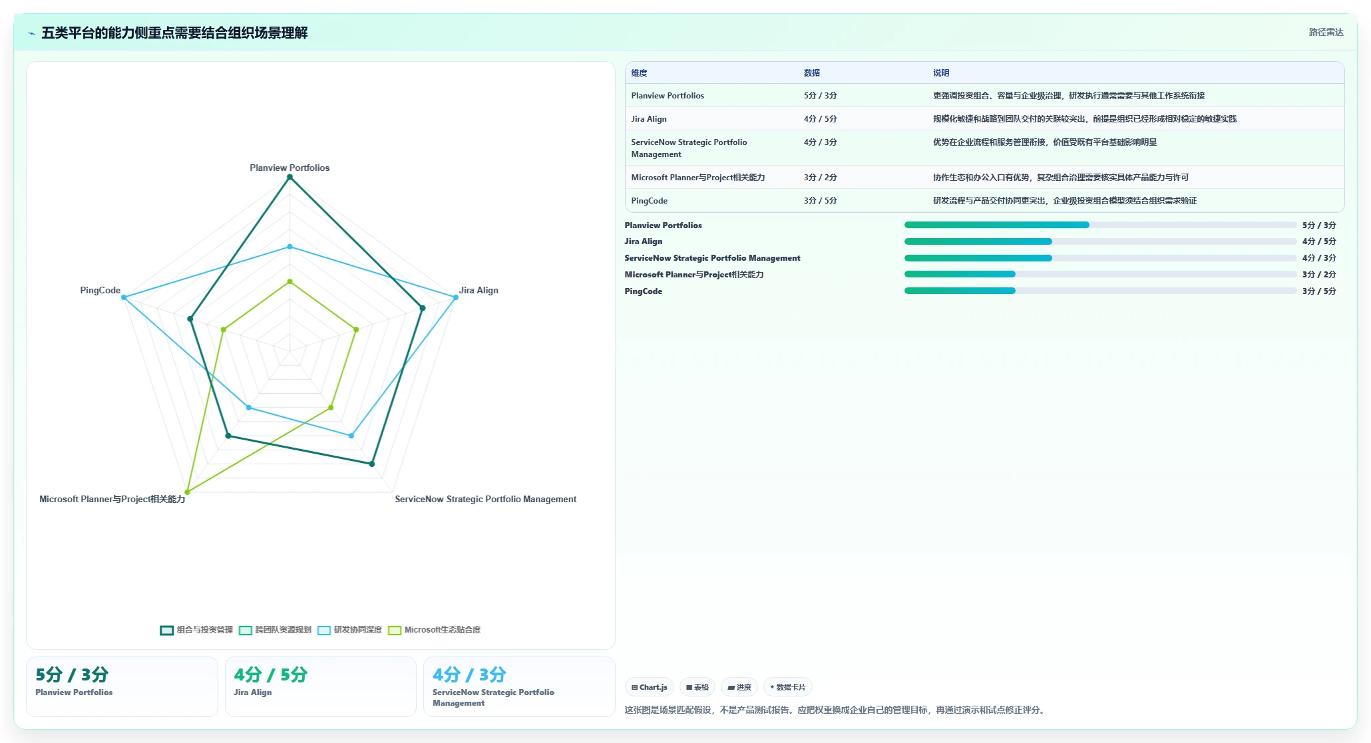The height and width of the screenshot is (743, 1371).
Task: Click blue data point at Jira Align vertex
Action: tap(456, 297)
